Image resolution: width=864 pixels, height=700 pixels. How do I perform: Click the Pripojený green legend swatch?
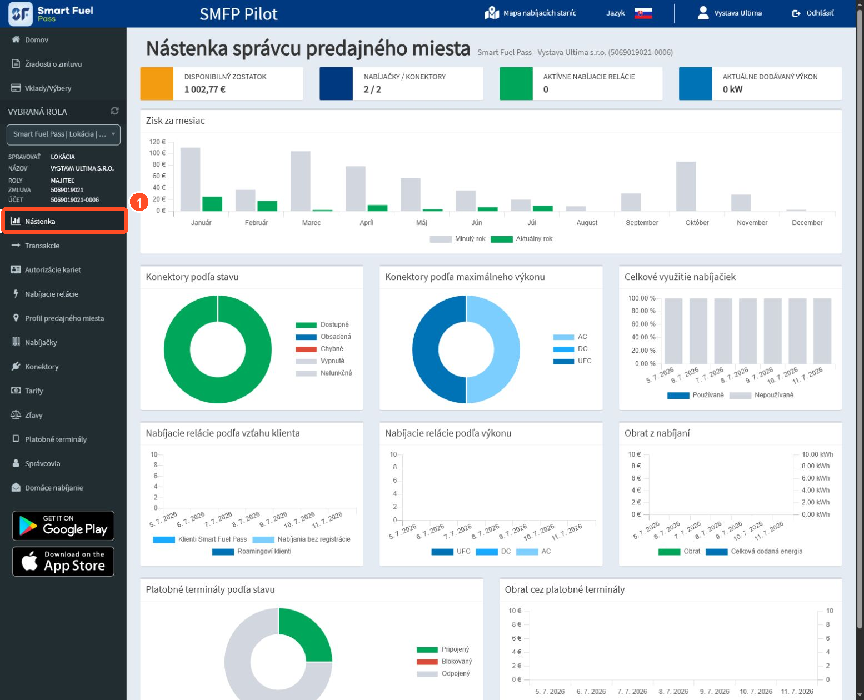tap(427, 649)
